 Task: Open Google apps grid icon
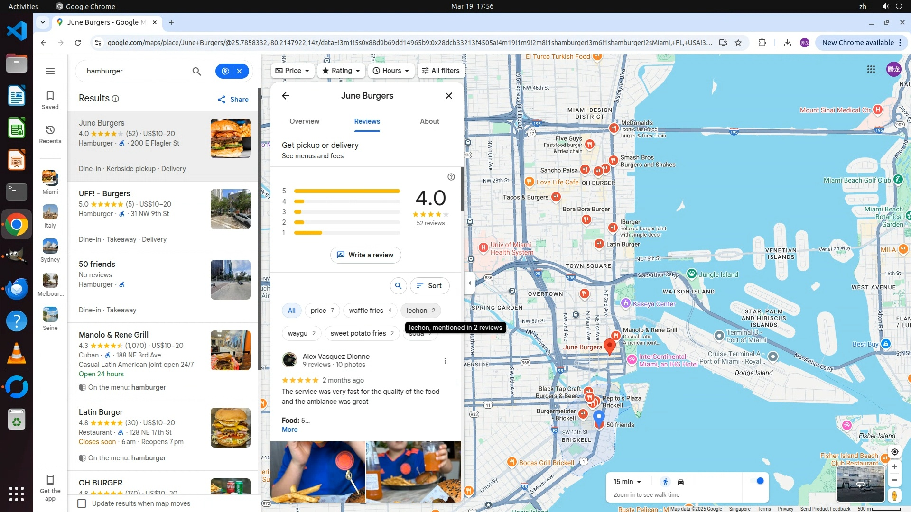pos(871,70)
